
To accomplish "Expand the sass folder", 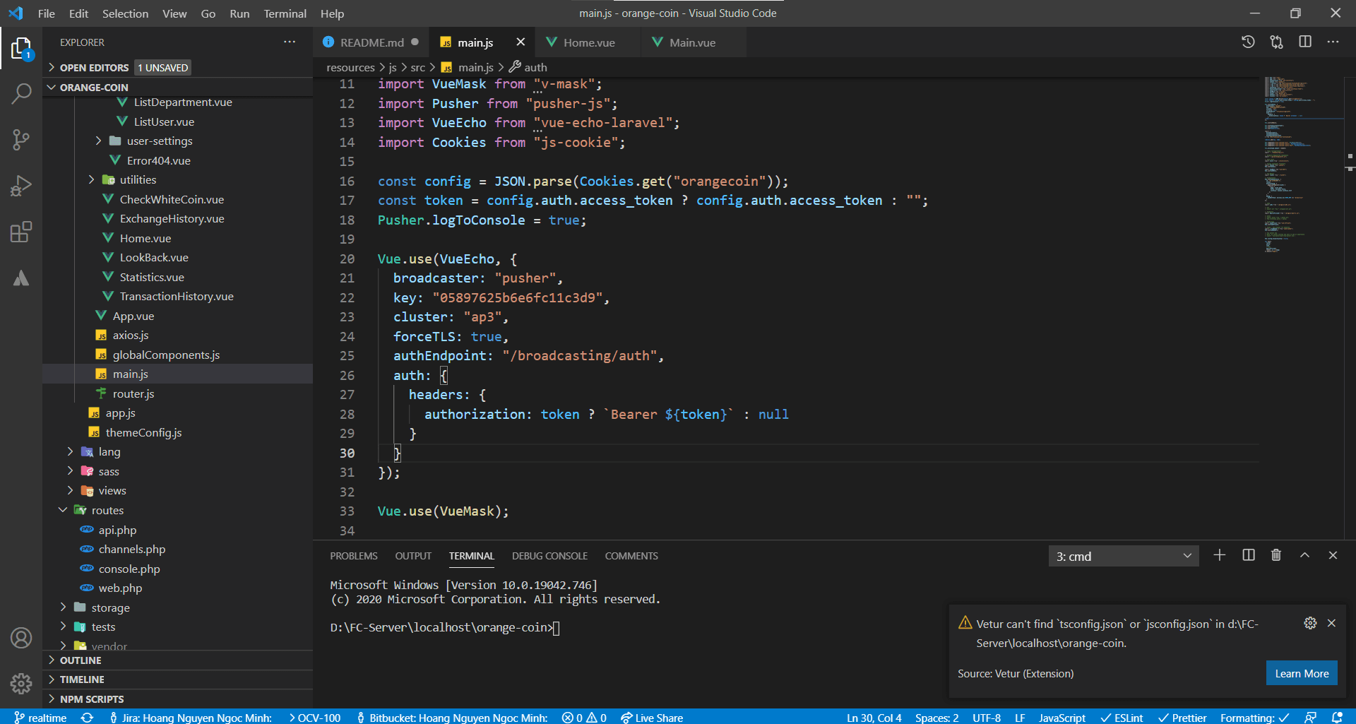I will tap(109, 472).
